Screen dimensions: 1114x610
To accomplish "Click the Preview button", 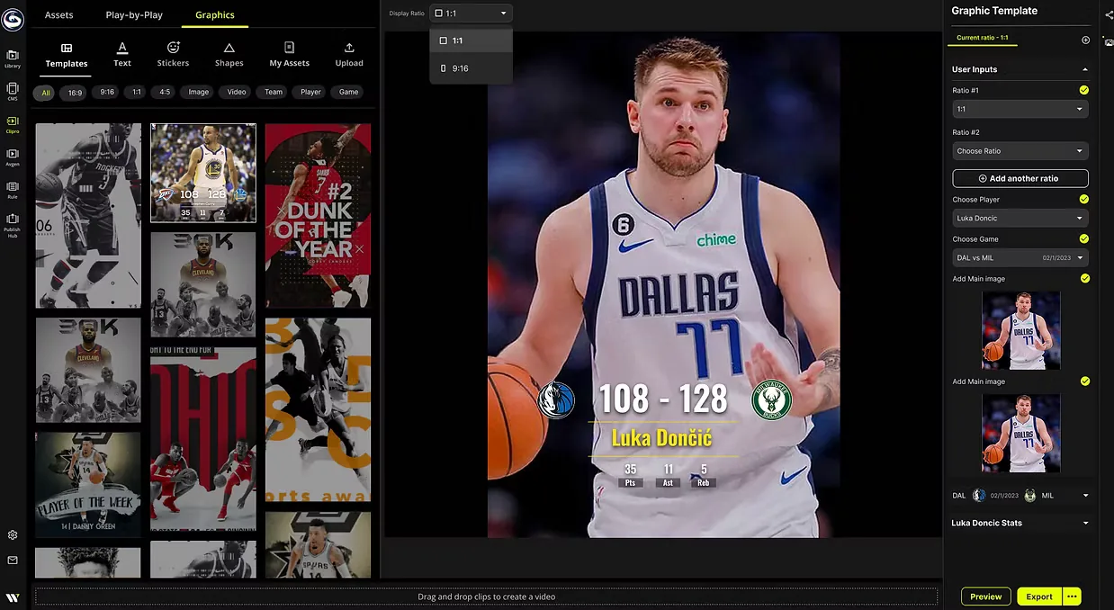I will point(985,597).
